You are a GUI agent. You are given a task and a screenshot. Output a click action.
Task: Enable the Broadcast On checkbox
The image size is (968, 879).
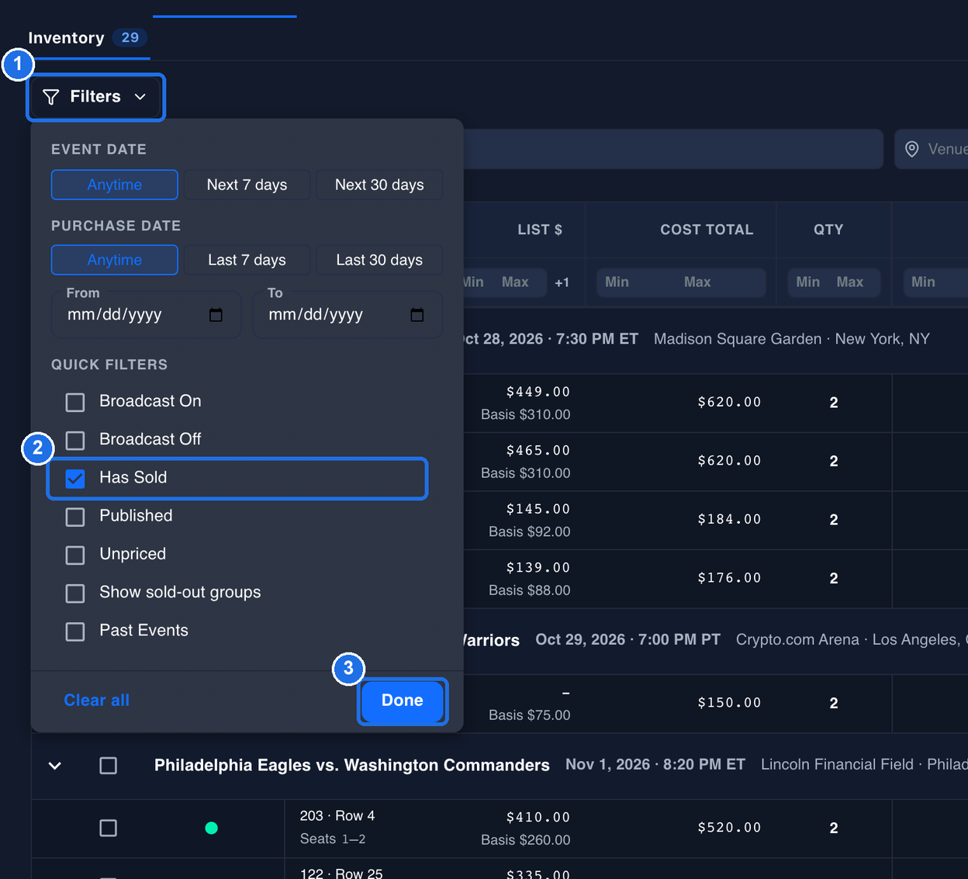pyautogui.click(x=75, y=402)
